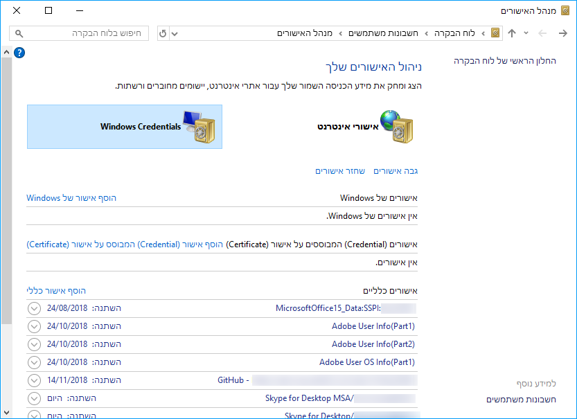
Task: Click the אישורים כלליים section header
Action: pos(390,291)
